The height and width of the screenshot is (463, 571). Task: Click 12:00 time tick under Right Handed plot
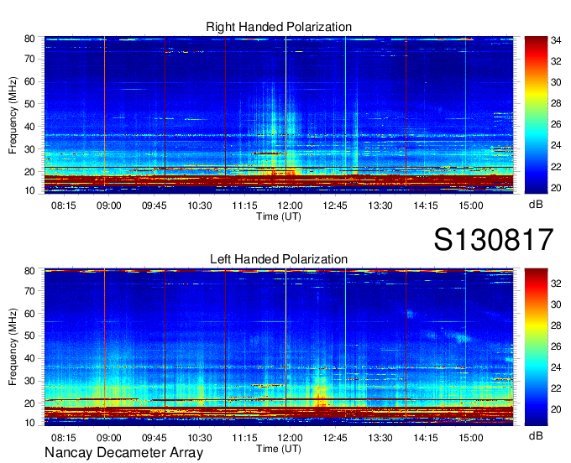(x=290, y=205)
